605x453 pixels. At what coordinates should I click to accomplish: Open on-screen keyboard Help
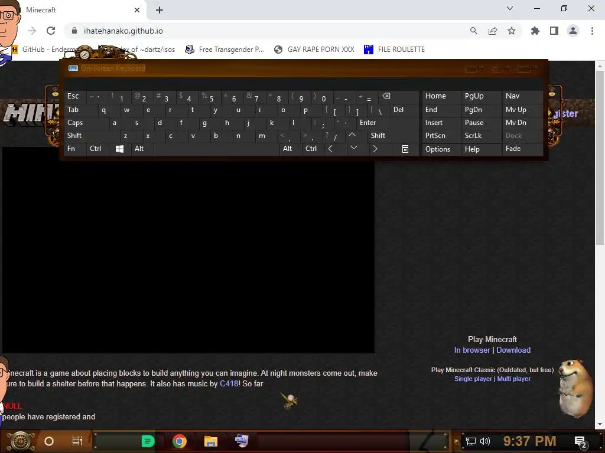[481, 149]
